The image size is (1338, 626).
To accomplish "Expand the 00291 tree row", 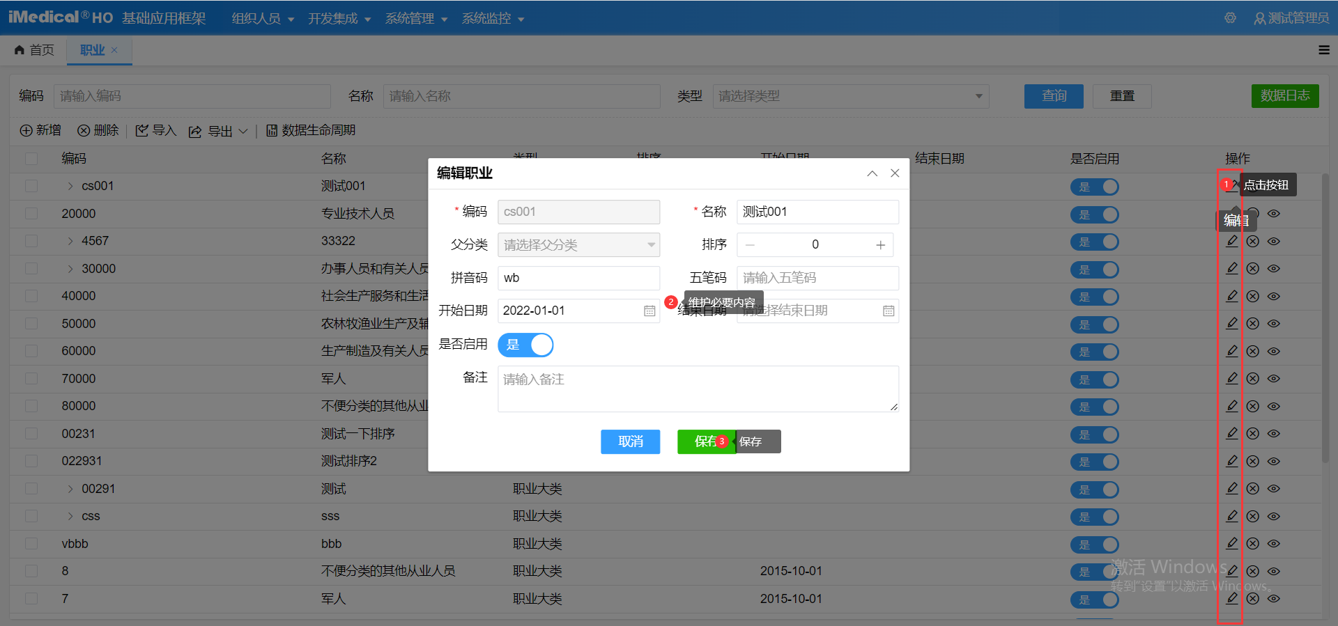I will pos(70,489).
